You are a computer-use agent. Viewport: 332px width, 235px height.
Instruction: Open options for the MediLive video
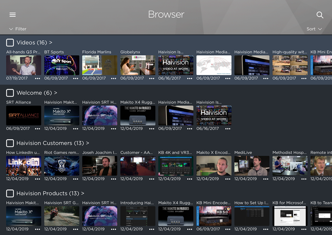265,179
